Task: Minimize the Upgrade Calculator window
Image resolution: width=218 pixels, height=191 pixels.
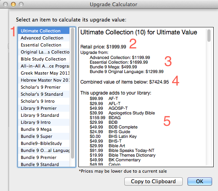Action: 13,4
